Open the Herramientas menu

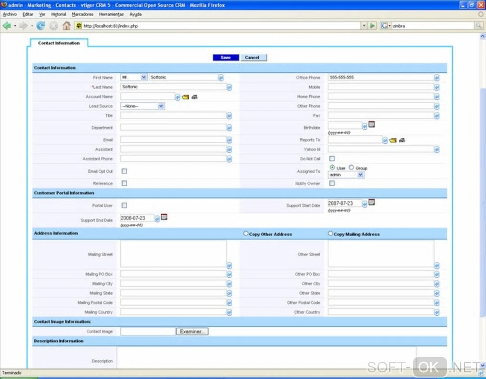click(x=111, y=14)
